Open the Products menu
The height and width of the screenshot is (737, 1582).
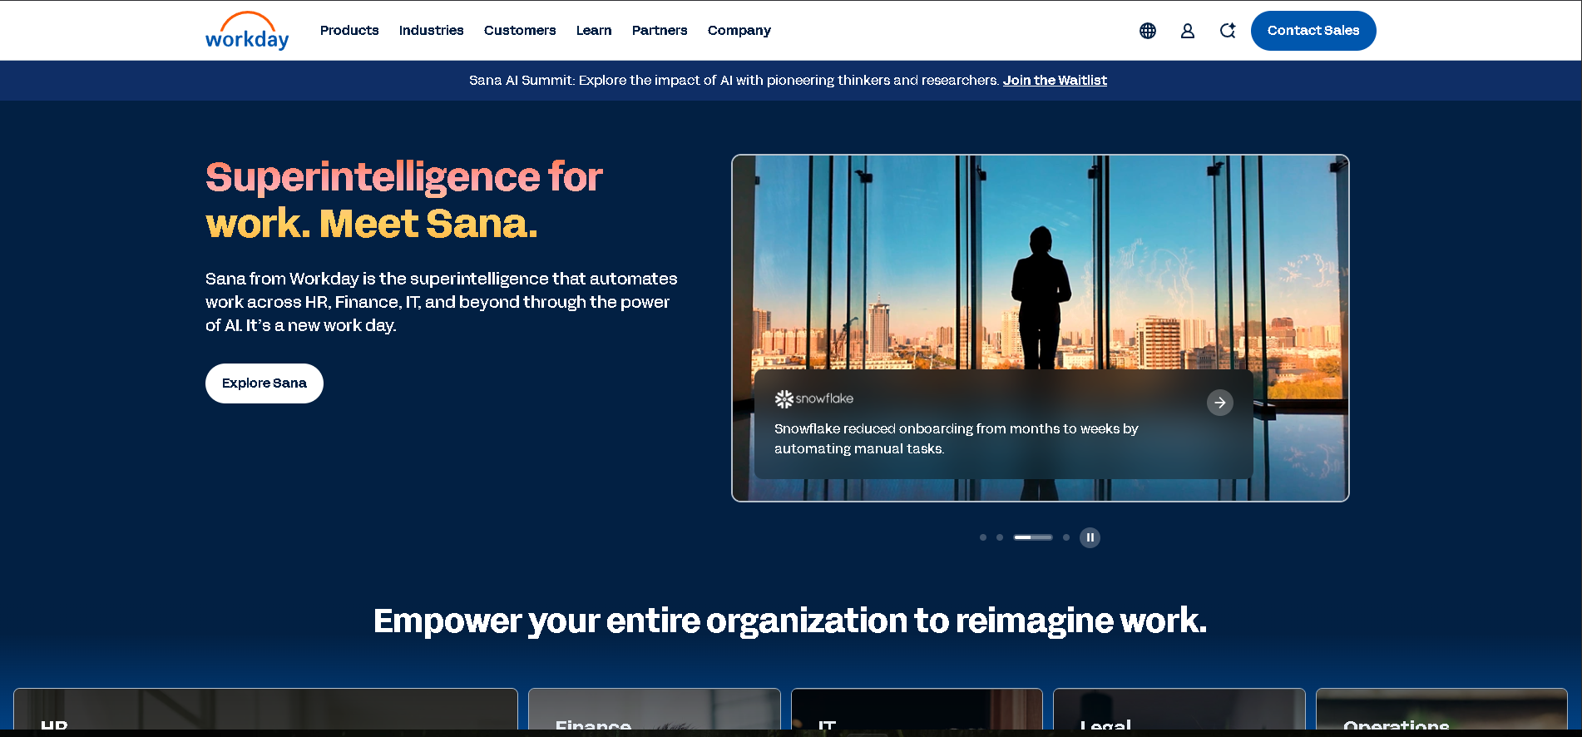[349, 31]
